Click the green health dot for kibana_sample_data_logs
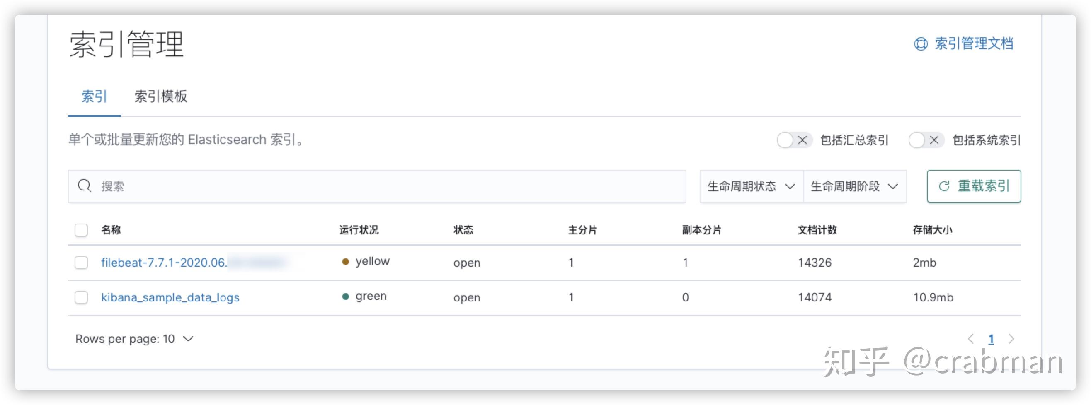Viewport: 1091px width, 405px height. [346, 296]
